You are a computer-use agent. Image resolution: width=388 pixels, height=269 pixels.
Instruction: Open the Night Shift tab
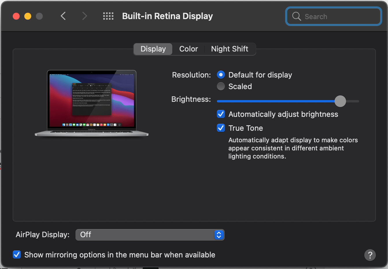[x=230, y=49]
